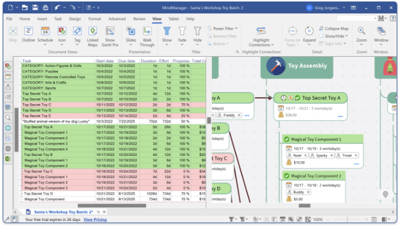Start a Walk Through presentation
Screen dimensions: 400x227
[147, 36]
